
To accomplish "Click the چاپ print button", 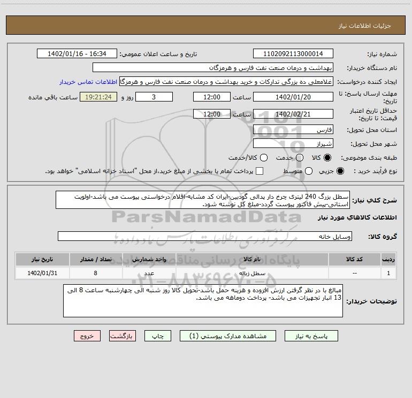I will click(158, 336).
